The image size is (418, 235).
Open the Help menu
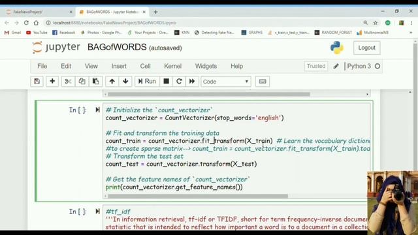click(x=236, y=66)
